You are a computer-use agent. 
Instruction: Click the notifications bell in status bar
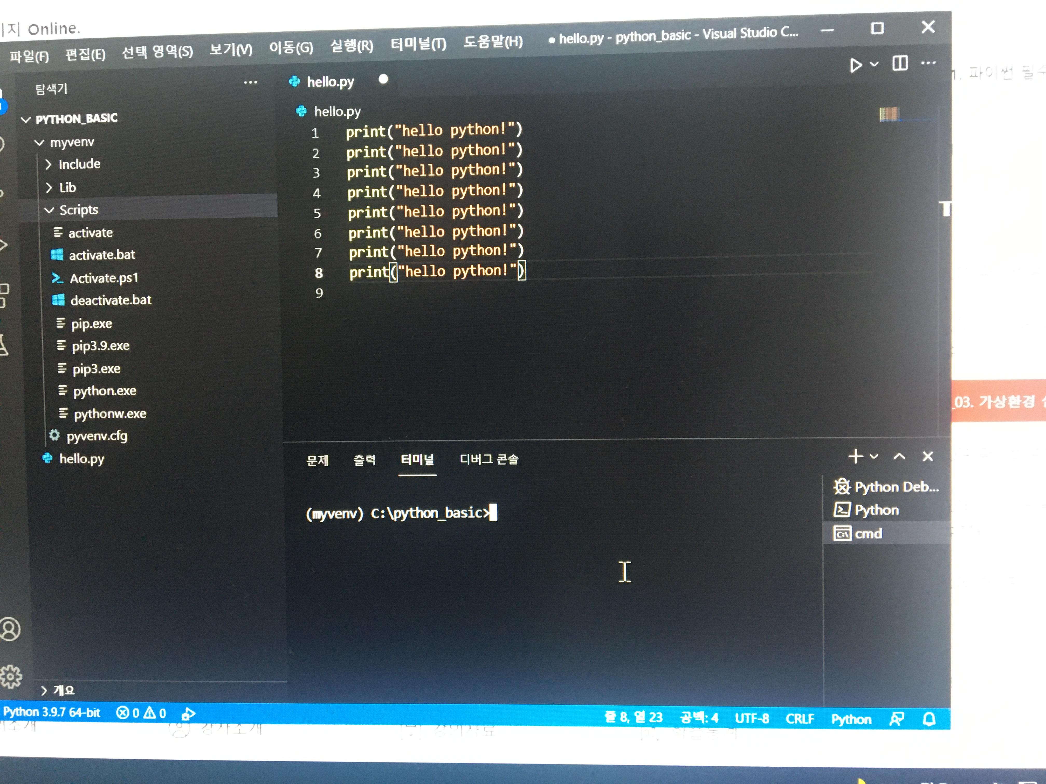(x=929, y=719)
